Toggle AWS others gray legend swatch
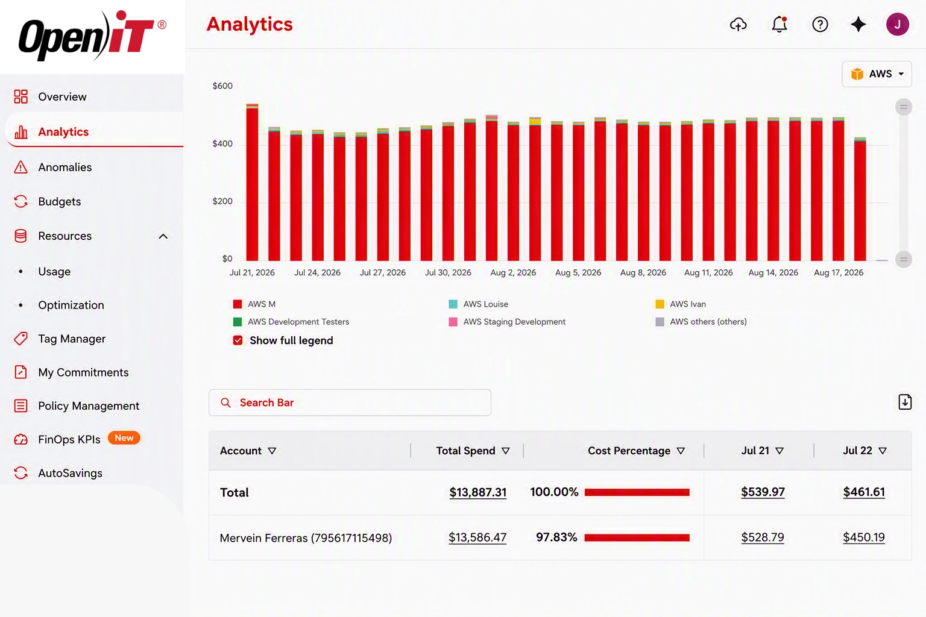The width and height of the screenshot is (926, 617). [x=660, y=322]
